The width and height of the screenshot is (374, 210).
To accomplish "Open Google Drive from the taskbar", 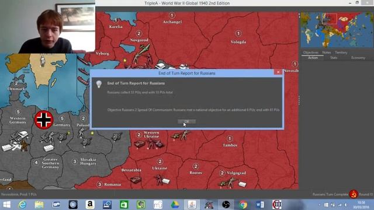I will 175,205.
